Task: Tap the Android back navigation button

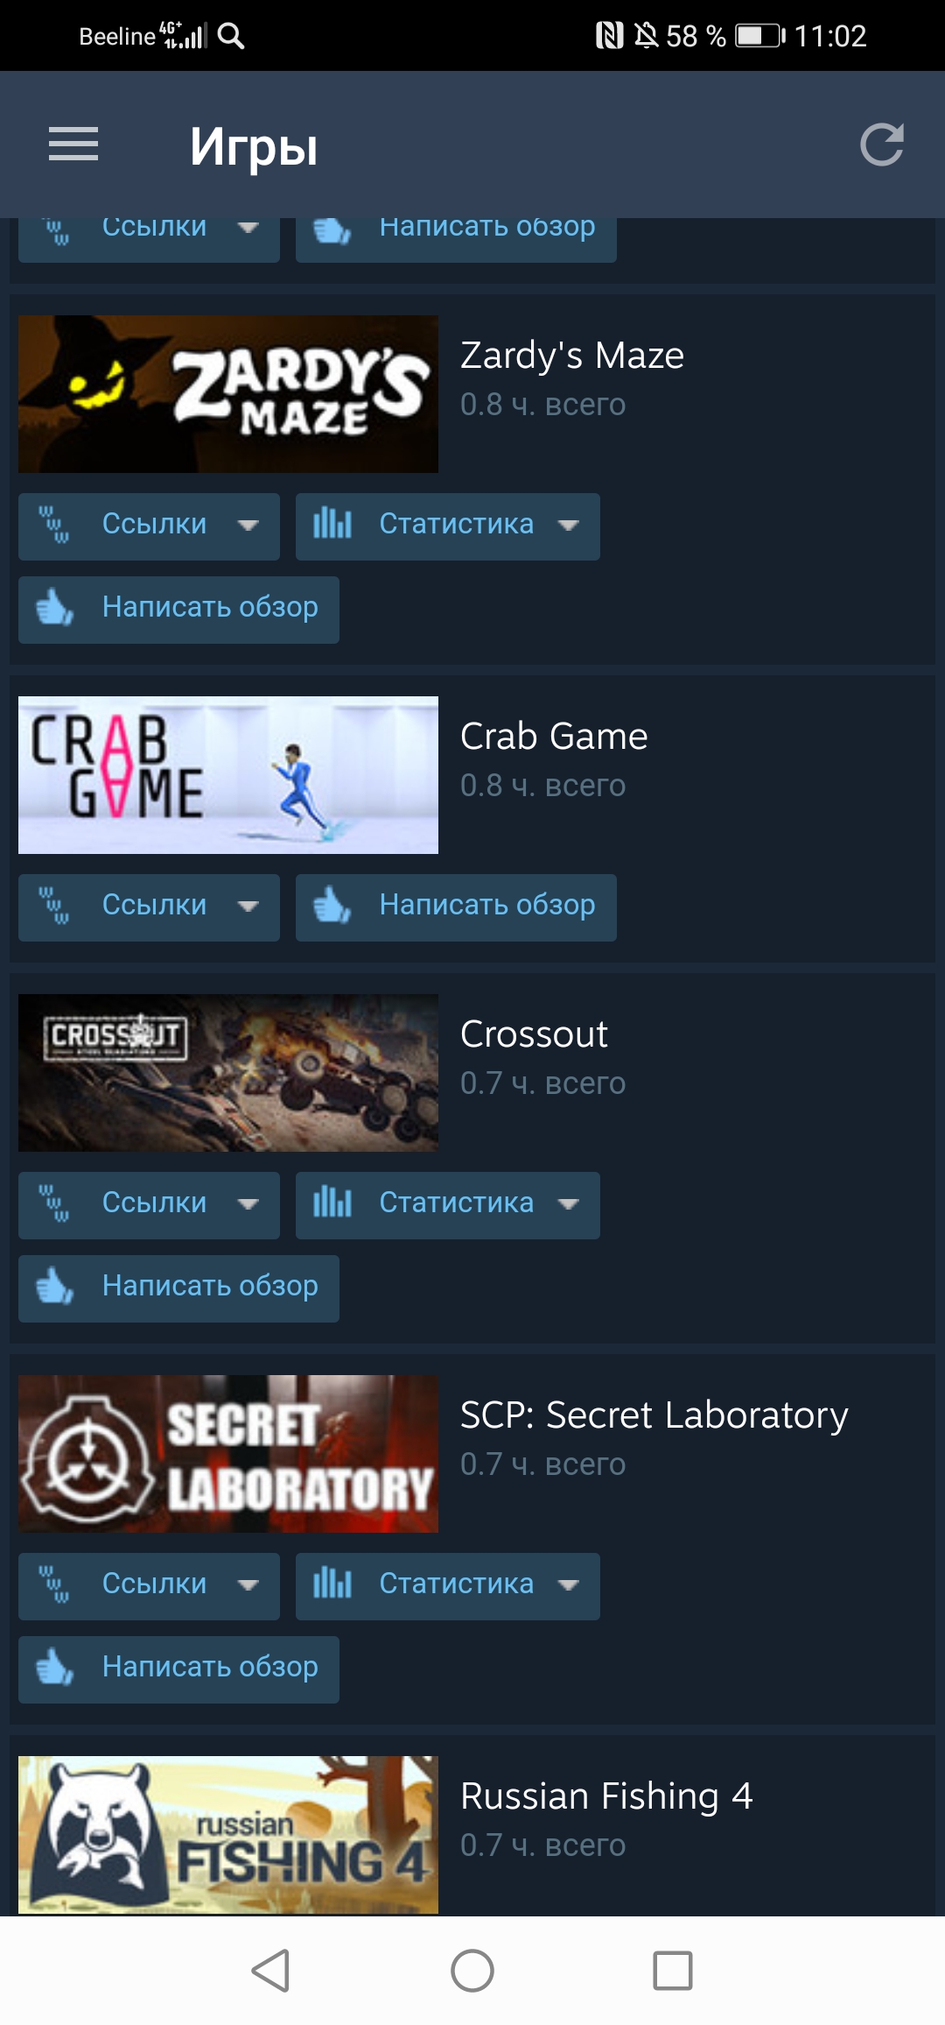Action: (x=270, y=1971)
